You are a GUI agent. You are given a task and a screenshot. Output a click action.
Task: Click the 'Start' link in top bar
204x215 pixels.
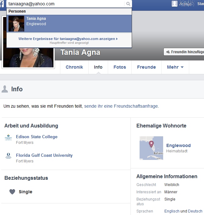[201, 4]
